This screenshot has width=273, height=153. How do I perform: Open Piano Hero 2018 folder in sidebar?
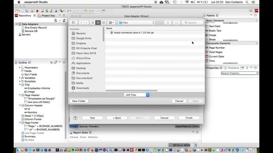pyautogui.click(x=86, y=53)
